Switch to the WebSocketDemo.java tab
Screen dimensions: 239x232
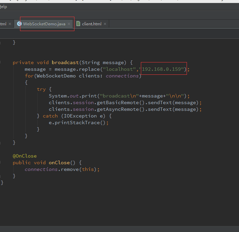[44, 24]
